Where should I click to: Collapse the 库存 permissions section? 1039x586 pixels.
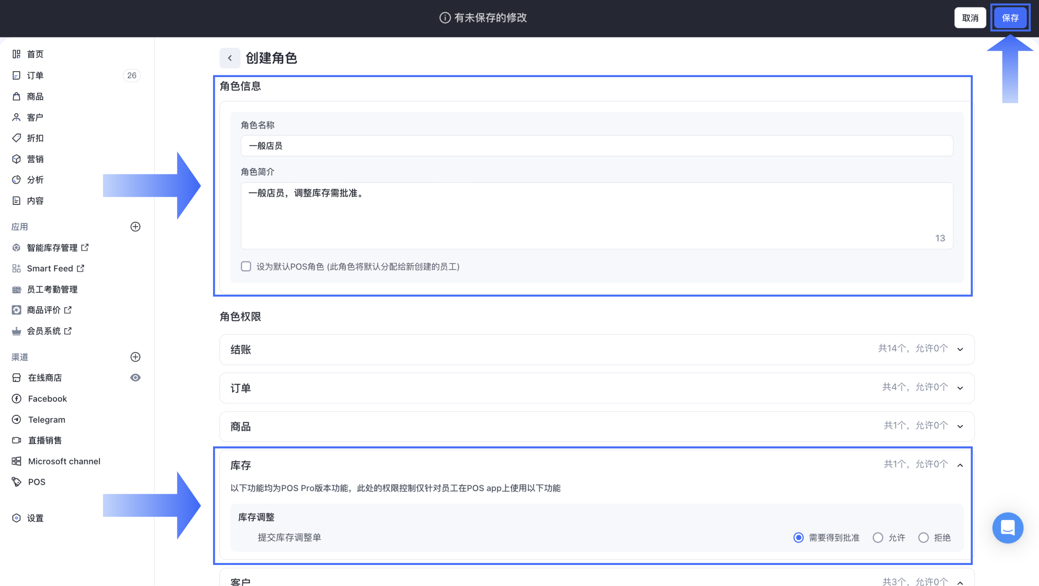coord(960,465)
